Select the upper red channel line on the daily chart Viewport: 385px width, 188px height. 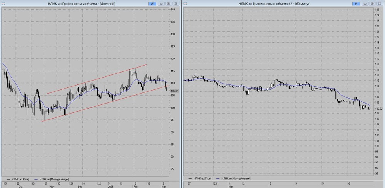(97, 79)
